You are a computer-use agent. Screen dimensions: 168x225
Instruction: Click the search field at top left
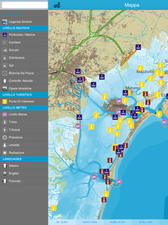click(x=25, y=5)
